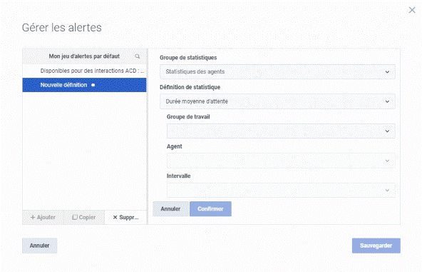Click Annuler next to Confirmer
Viewport: 422px width, 272px height.
(170, 209)
